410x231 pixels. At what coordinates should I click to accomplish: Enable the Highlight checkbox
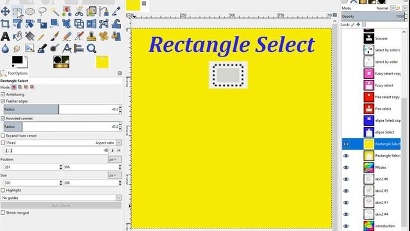3,190
